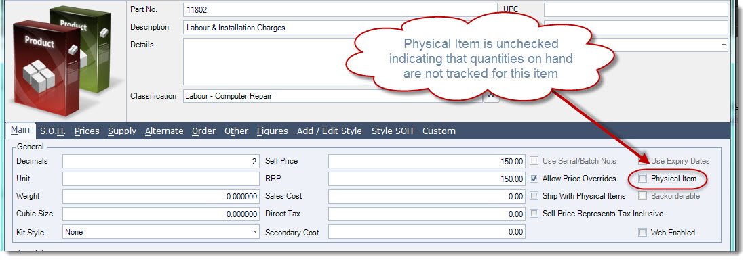Click the Unit input field
The width and height of the screenshot is (748, 261).
(x=161, y=179)
